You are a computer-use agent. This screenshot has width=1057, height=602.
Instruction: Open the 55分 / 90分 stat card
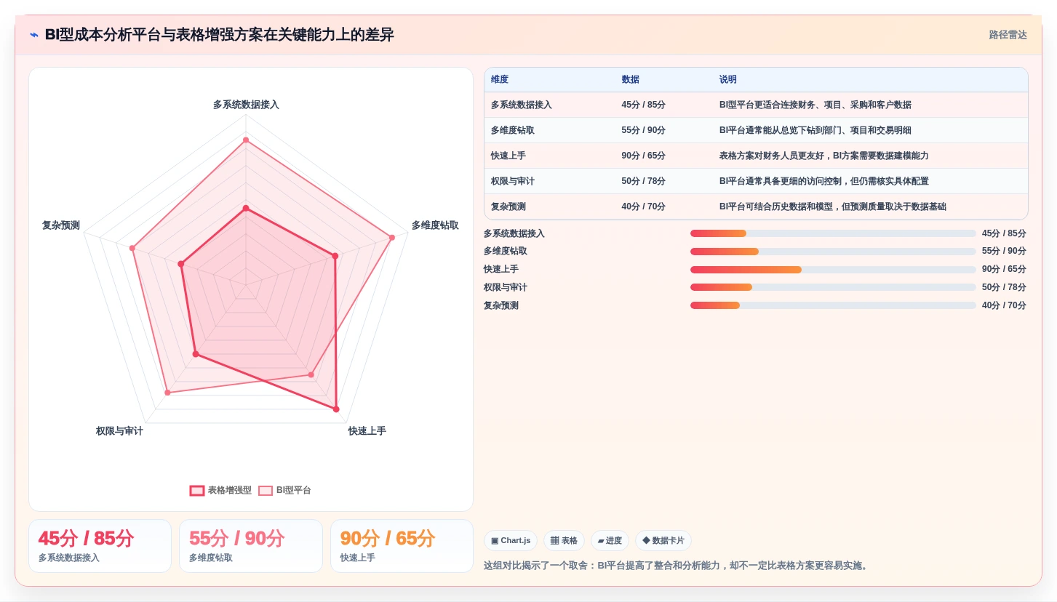click(251, 546)
